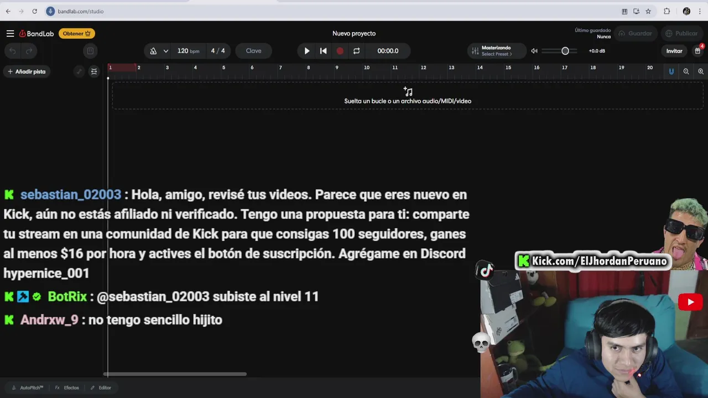Image resolution: width=708 pixels, height=398 pixels.
Task: Adjust the master volume slider
Action: coord(559,51)
